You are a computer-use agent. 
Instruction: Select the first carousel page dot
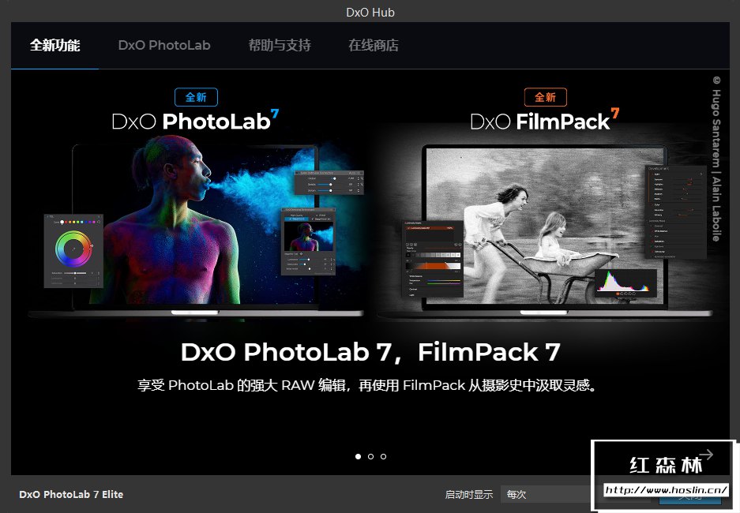click(359, 456)
